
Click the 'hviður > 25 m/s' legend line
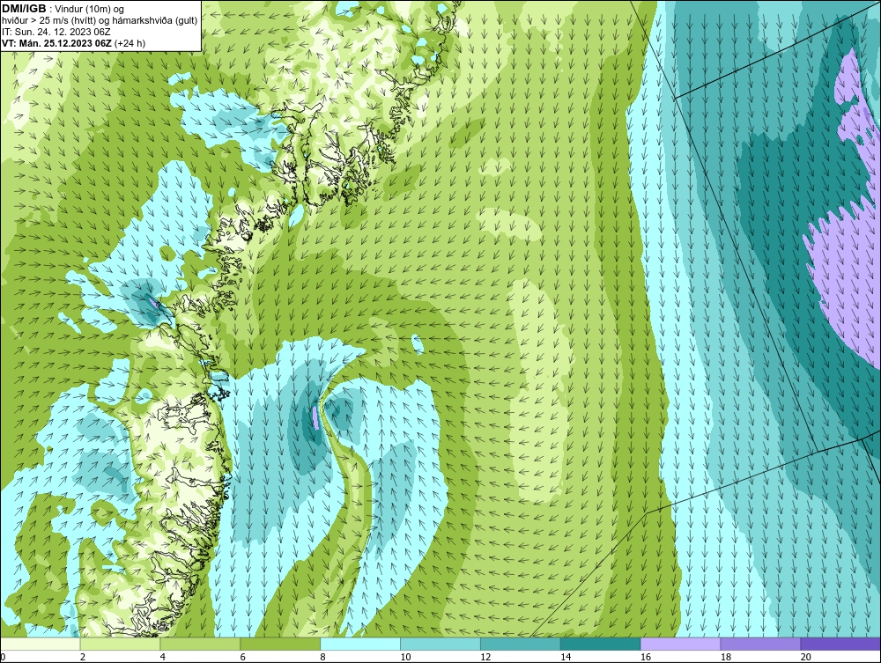pyautogui.click(x=100, y=20)
